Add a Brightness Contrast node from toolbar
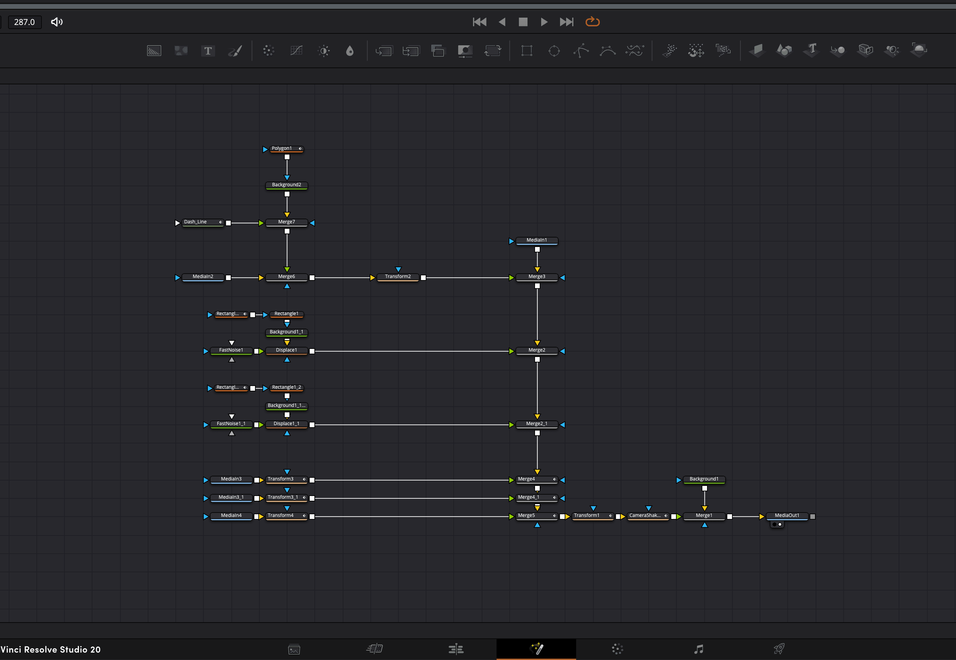The width and height of the screenshot is (956, 660). 324,51
